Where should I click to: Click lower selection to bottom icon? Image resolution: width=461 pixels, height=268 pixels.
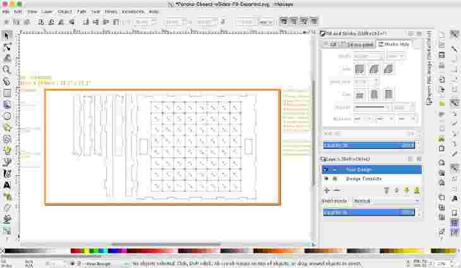point(85,22)
